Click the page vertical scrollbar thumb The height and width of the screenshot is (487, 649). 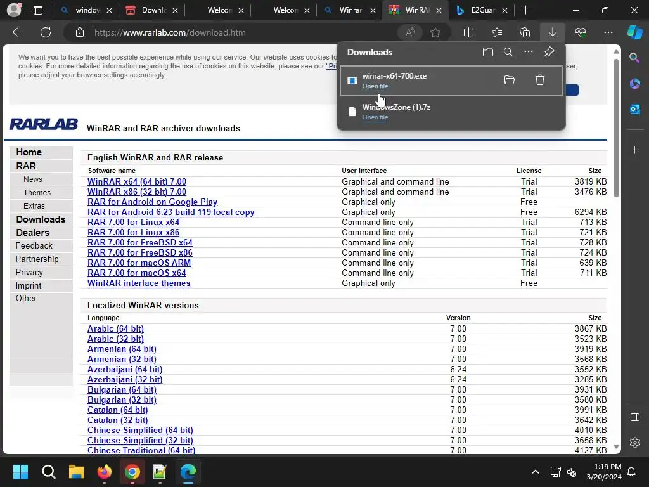pyautogui.click(x=616, y=127)
